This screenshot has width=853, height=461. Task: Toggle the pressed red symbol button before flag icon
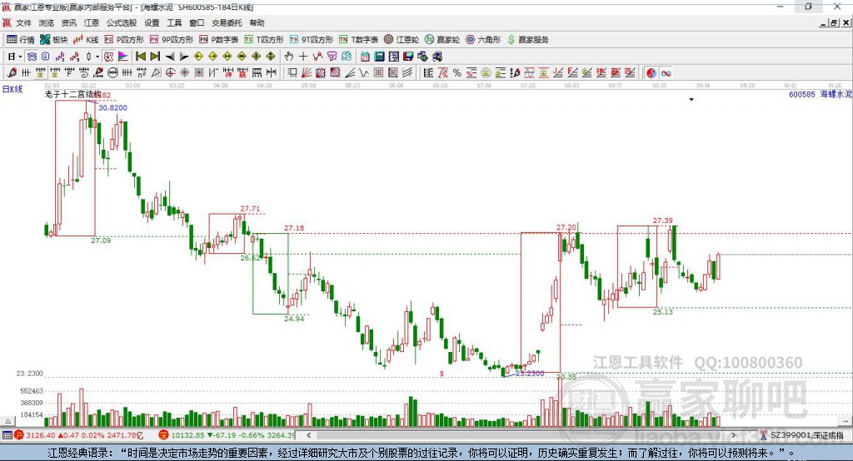tap(109, 57)
